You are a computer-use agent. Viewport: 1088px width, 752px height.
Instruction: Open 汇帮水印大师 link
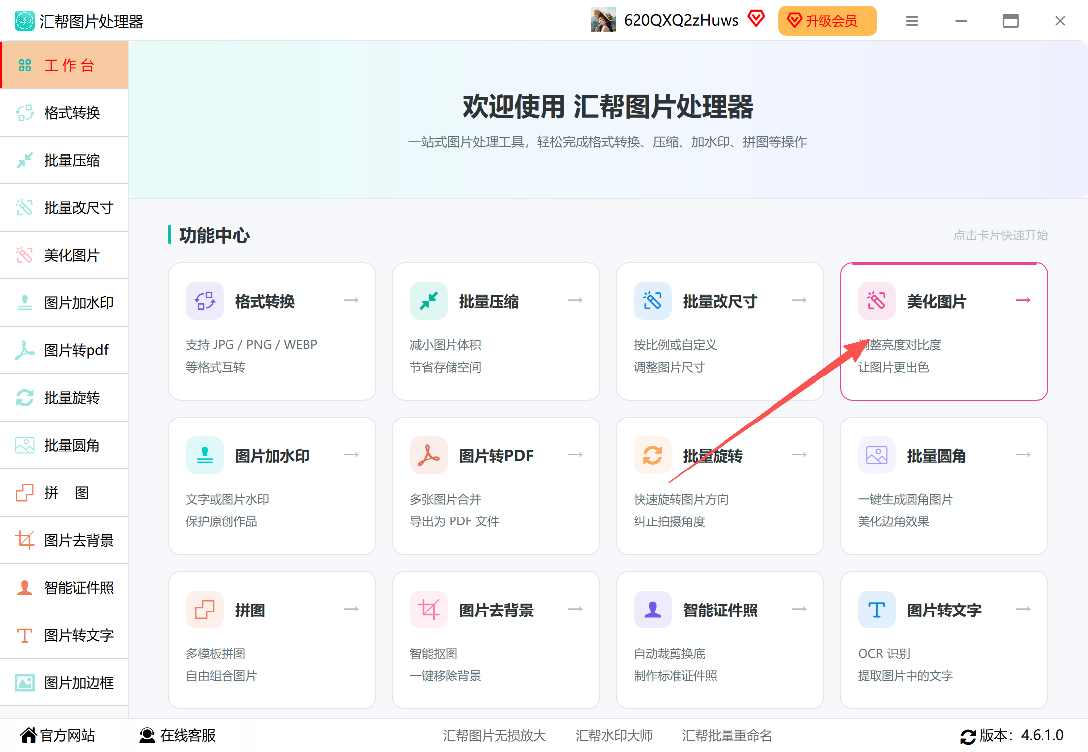pos(614,736)
